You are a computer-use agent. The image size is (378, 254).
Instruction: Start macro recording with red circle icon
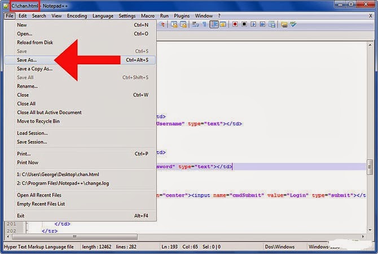(x=235, y=24)
